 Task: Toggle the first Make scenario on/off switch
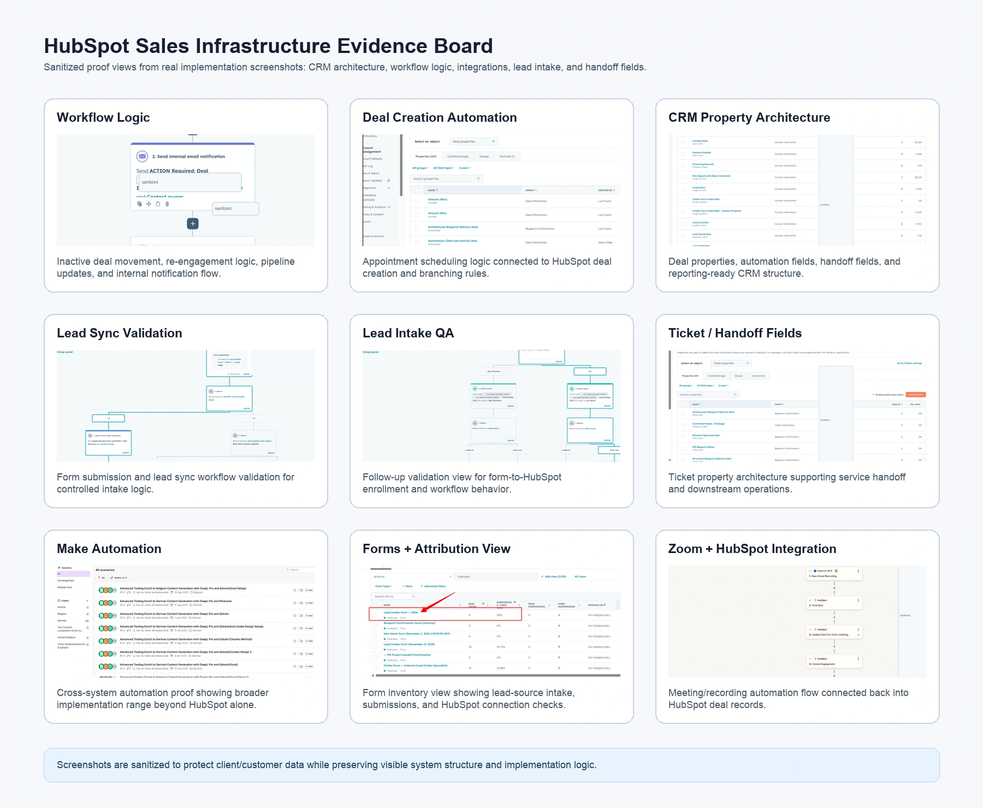300,590
